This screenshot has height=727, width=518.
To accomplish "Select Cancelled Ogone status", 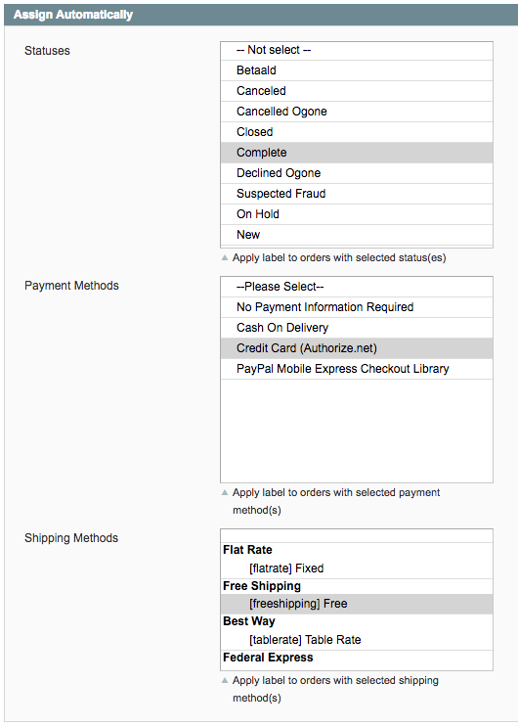I will click(x=357, y=112).
